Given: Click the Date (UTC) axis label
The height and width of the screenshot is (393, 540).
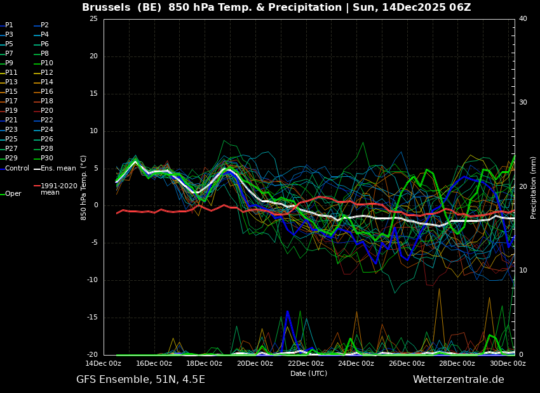Looking at the screenshot, I should pos(309,374).
